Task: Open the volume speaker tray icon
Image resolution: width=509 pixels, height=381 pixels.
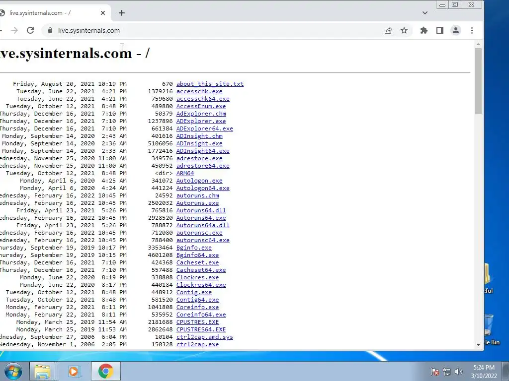Action: pos(459,372)
